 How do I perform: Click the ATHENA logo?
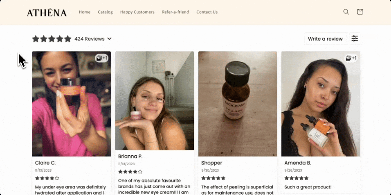(x=47, y=13)
